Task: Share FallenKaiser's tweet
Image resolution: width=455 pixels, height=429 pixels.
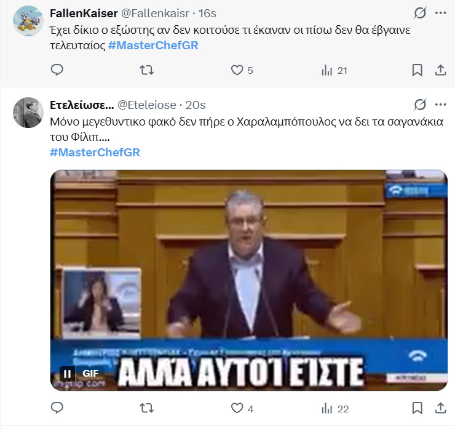Action: tap(440, 70)
